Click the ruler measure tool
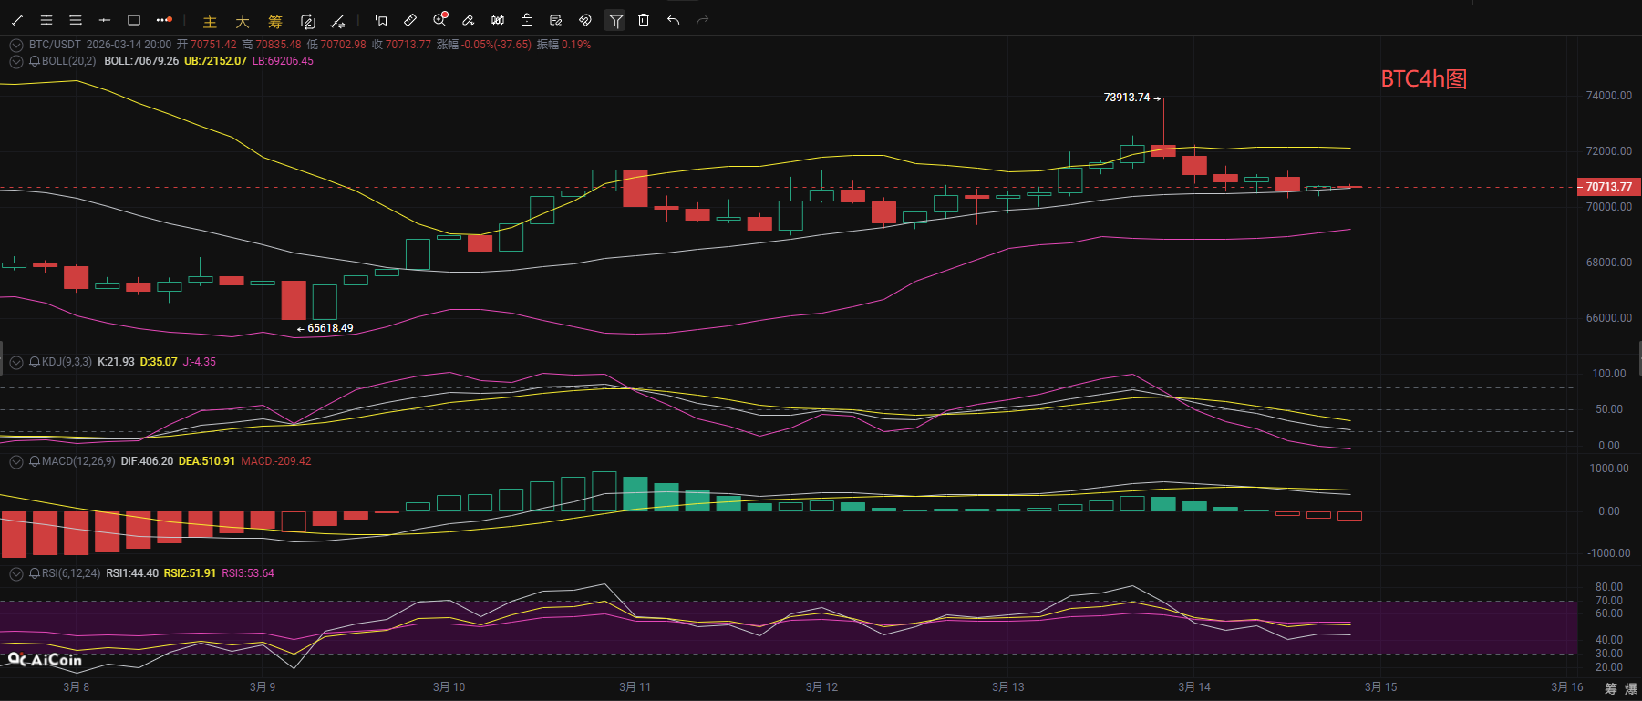This screenshot has width=1642, height=701. coord(410,20)
